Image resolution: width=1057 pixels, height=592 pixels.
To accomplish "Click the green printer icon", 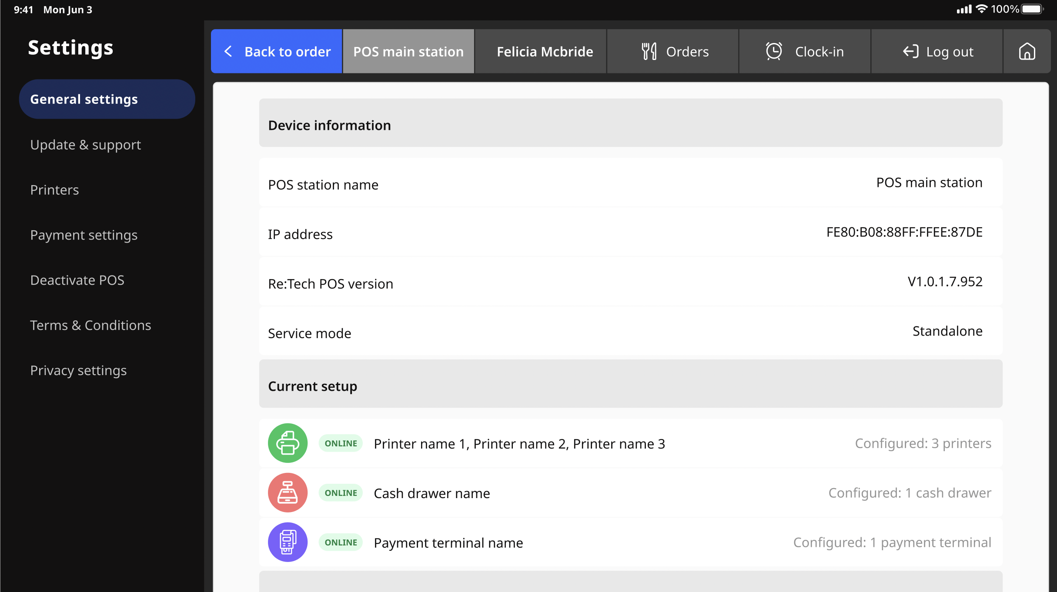I will 288,443.
